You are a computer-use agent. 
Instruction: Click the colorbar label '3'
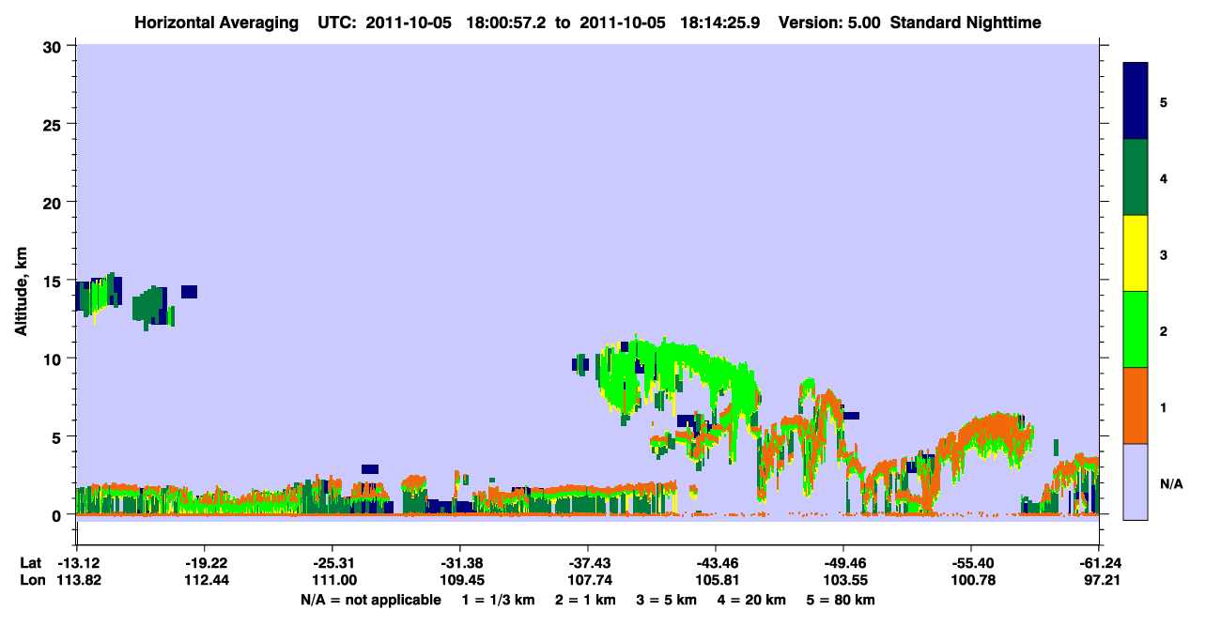pos(1164,253)
